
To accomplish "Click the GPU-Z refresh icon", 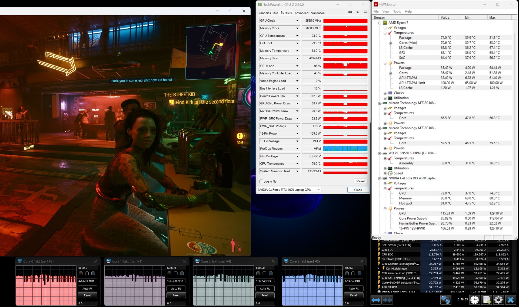I will 358,12.
